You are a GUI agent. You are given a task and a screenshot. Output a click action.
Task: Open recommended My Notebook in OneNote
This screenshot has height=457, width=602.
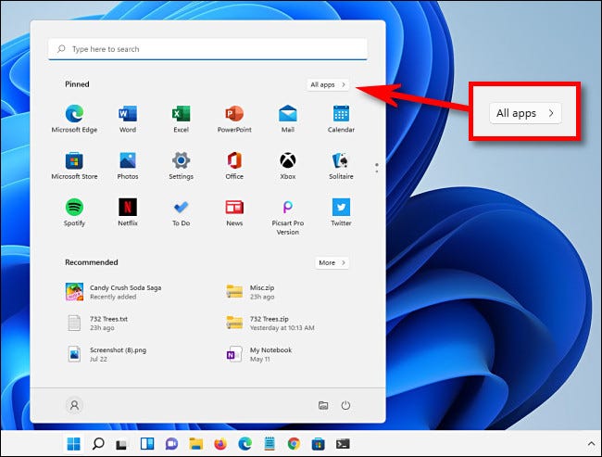pyautogui.click(x=259, y=354)
